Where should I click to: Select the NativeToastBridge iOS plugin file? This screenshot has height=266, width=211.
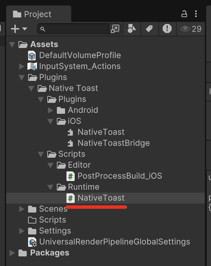(x=109, y=143)
